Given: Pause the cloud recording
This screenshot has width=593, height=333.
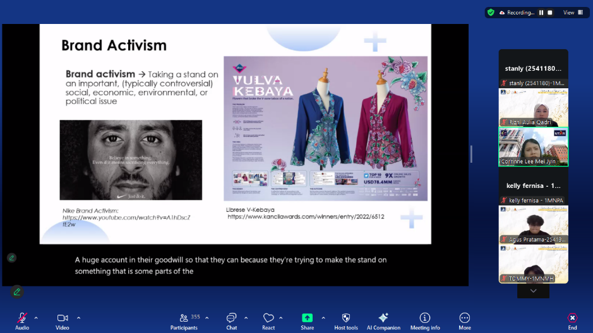Looking at the screenshot, I should pos(541,13).
